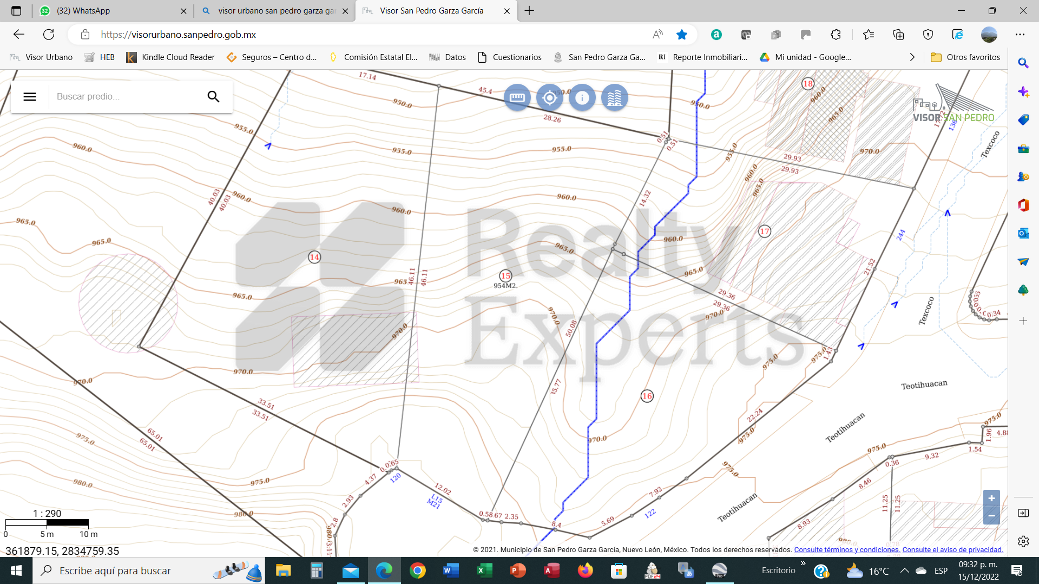The height and width of the screenshot is (584, 1039).
Task: Select lot number 18 marker
Action: coord(808,83)
